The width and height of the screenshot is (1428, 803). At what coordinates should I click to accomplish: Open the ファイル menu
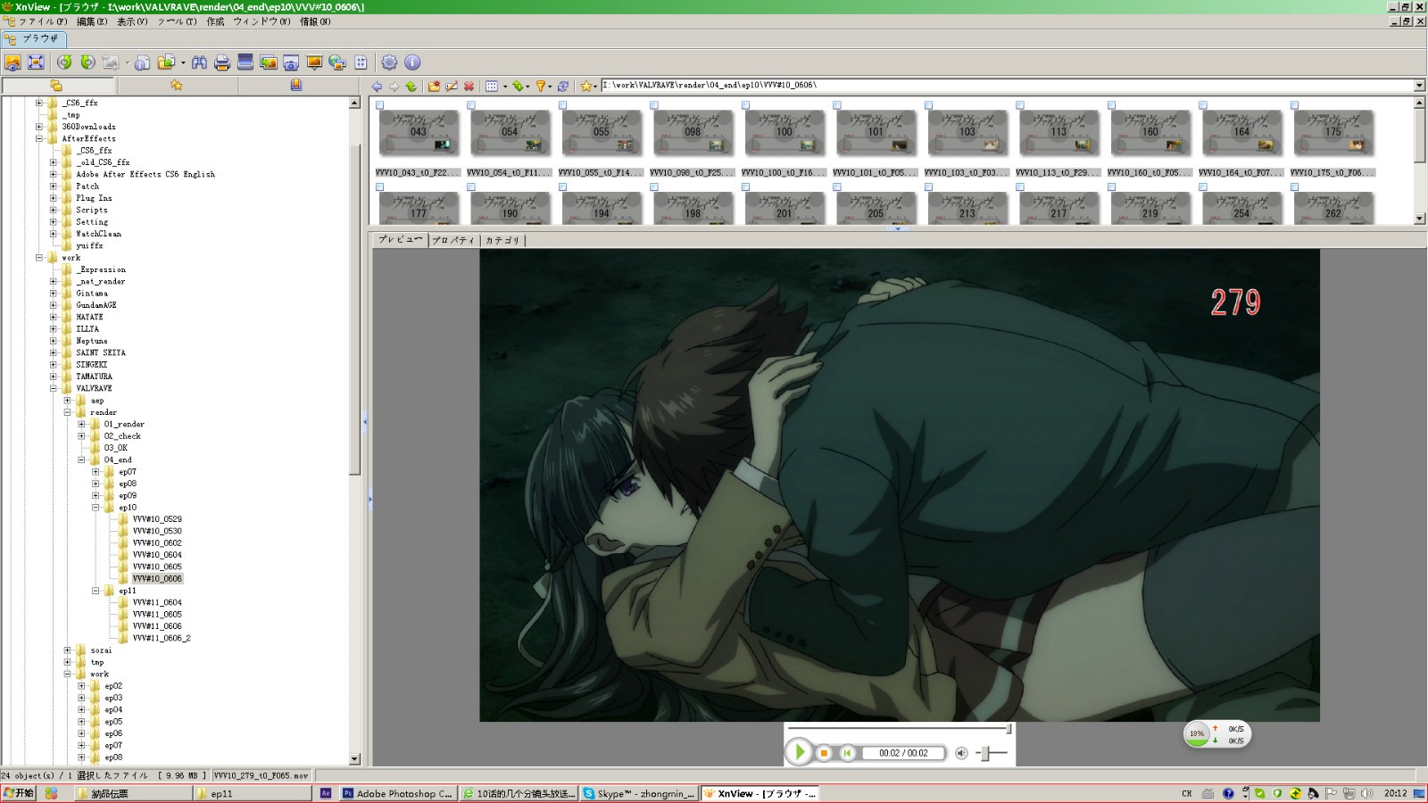coord(43,21)
